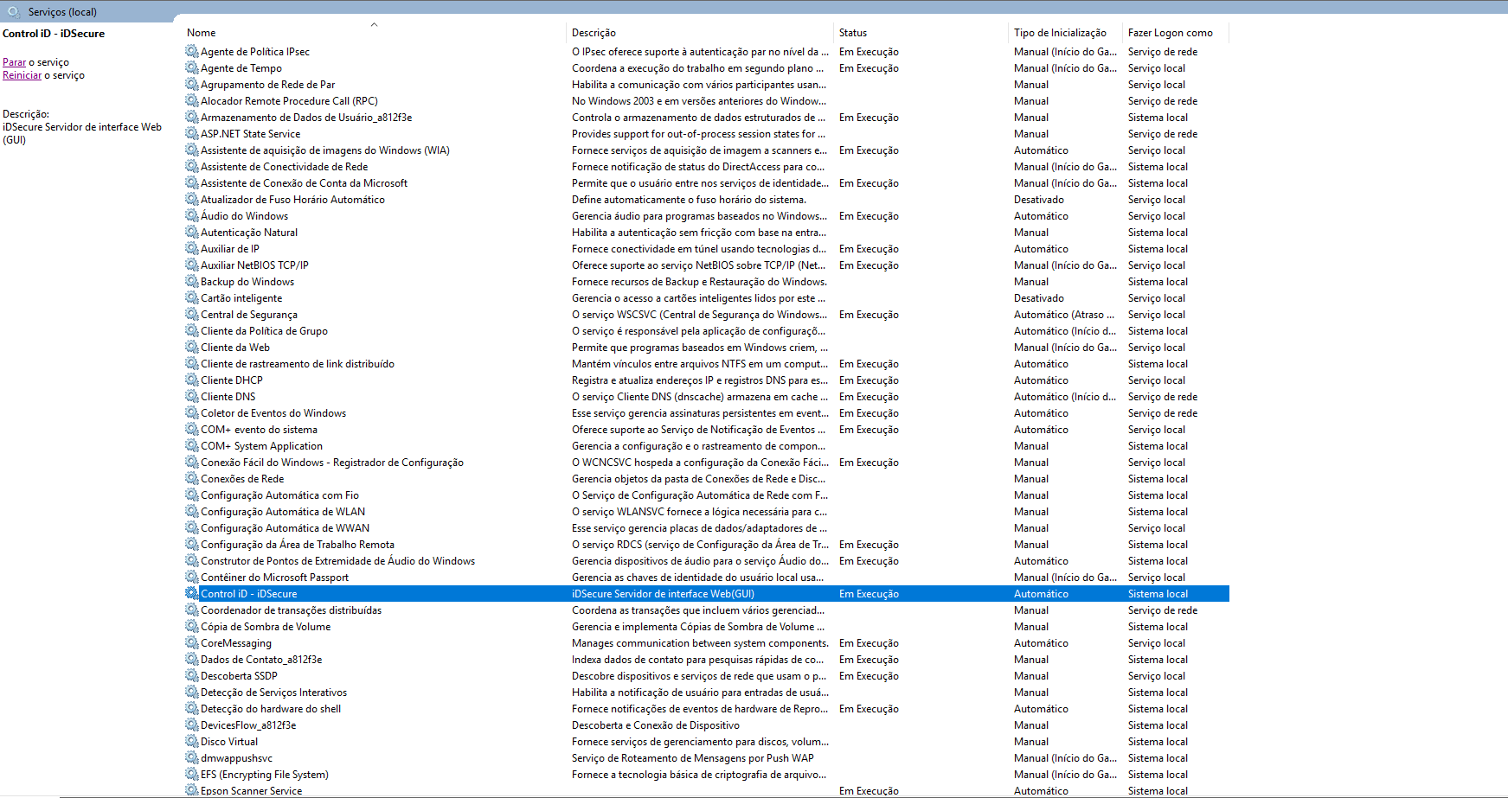Click the Serviços (local) magnifier gear icon

pos(14,12)
